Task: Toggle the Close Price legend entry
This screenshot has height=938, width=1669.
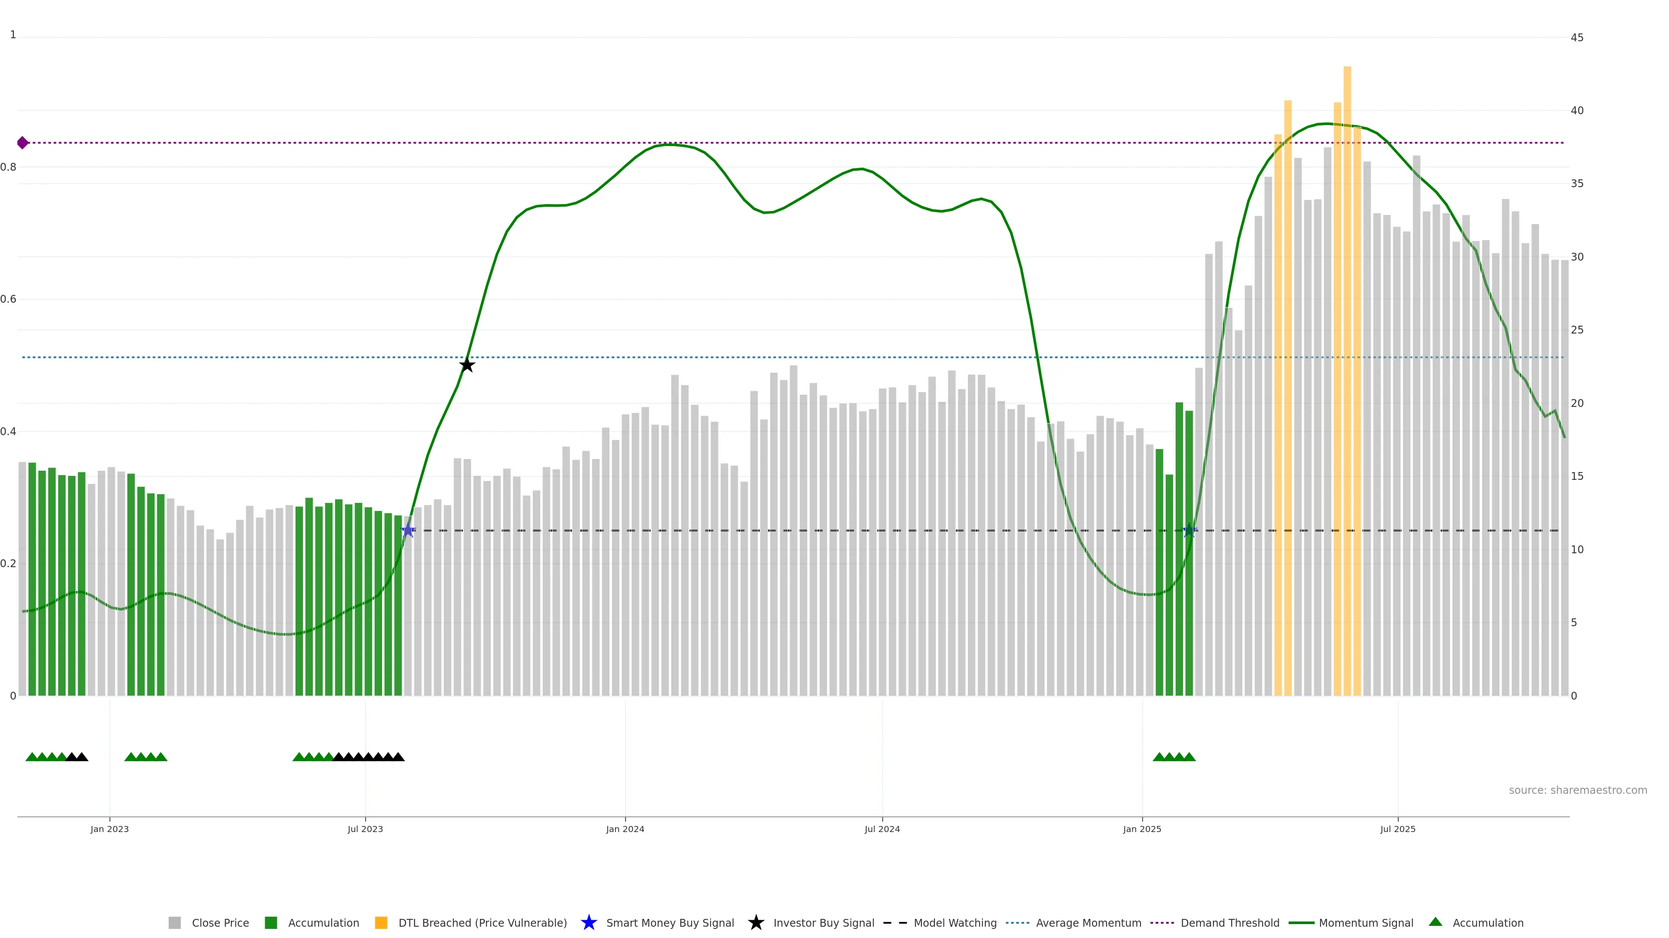Action: pos(219,922)
